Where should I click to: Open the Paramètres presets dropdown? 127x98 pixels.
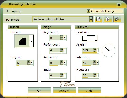[x=91, y=19]
